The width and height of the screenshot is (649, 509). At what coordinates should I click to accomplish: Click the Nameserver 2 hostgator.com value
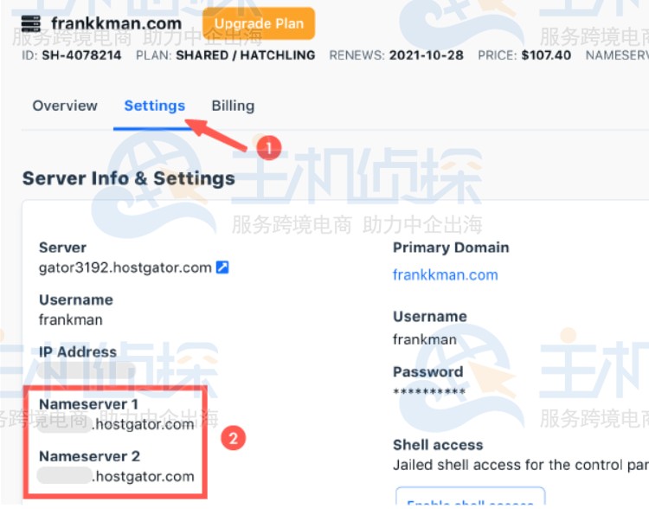(115, 476)
